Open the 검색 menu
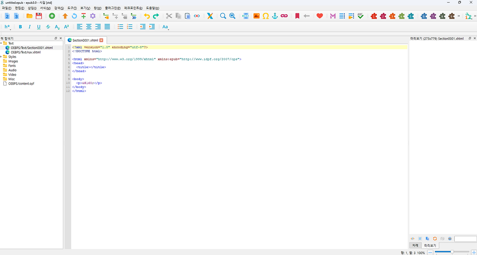The width and height of the screenshot is (477, 255). click(59, 8)
